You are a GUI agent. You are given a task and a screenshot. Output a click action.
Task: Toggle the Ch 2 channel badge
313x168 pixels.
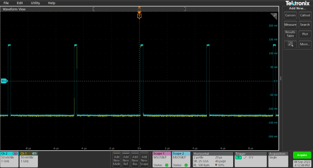(9, 159)
